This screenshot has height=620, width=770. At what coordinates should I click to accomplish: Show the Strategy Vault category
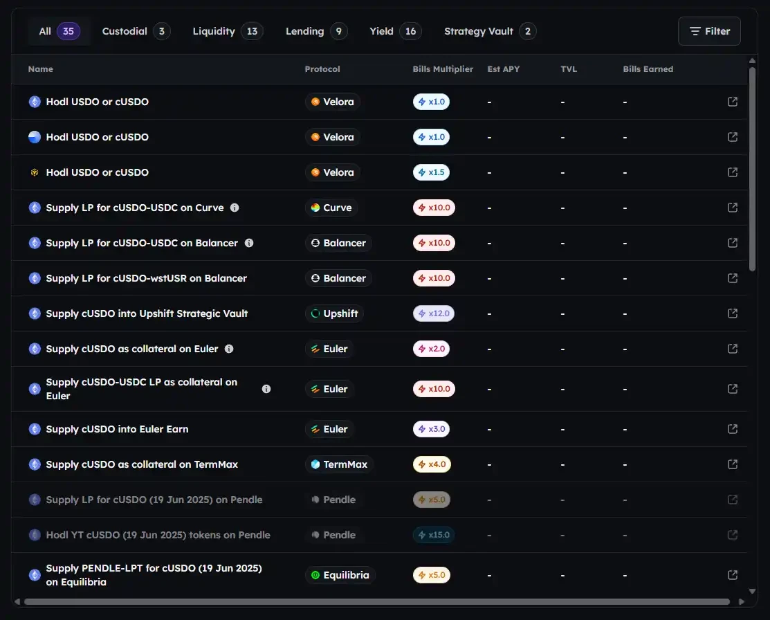click(x=489, y=31)
